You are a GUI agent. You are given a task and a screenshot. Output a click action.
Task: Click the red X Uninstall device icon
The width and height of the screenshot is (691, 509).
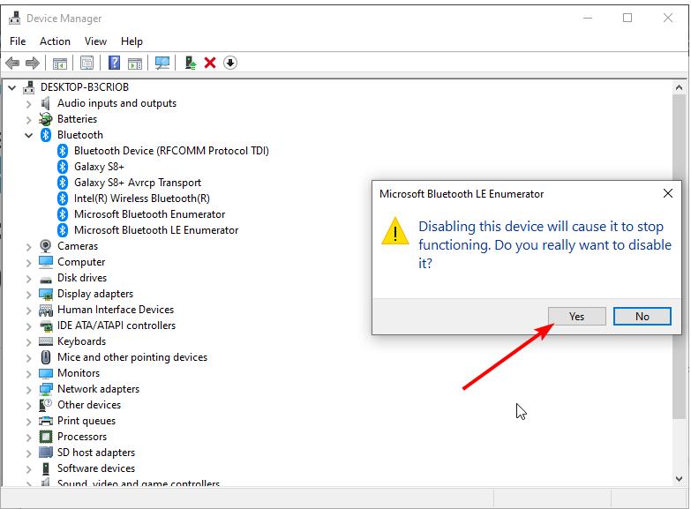point(210,63)
